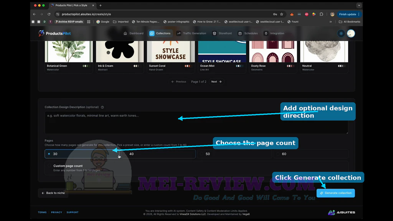
Task: Select the 40 pages radio option
Action: click(x=159, y=154)
